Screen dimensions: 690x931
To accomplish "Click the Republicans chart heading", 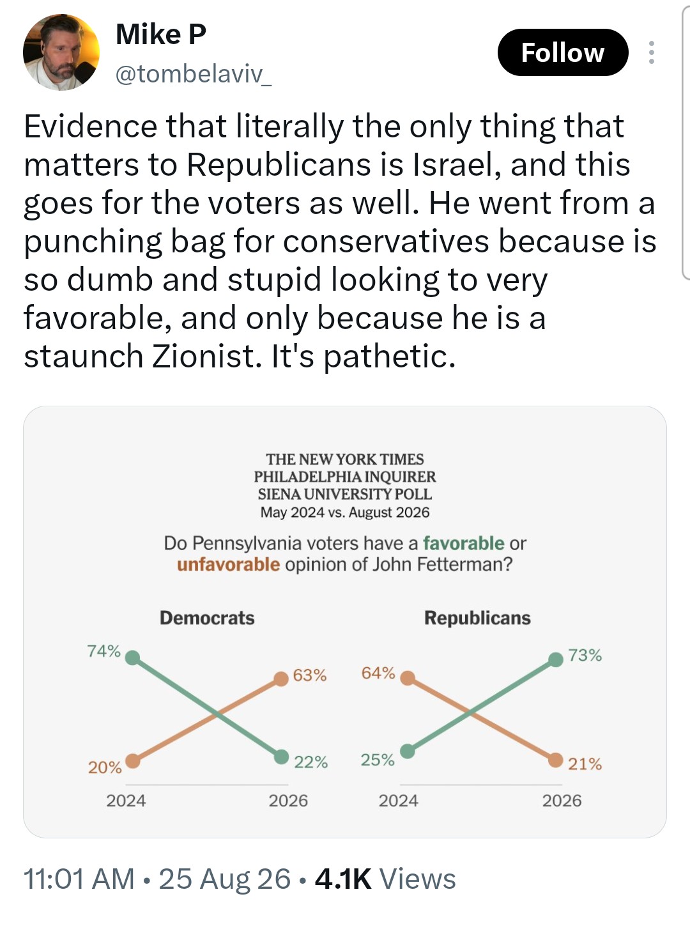I will point(477,618).
